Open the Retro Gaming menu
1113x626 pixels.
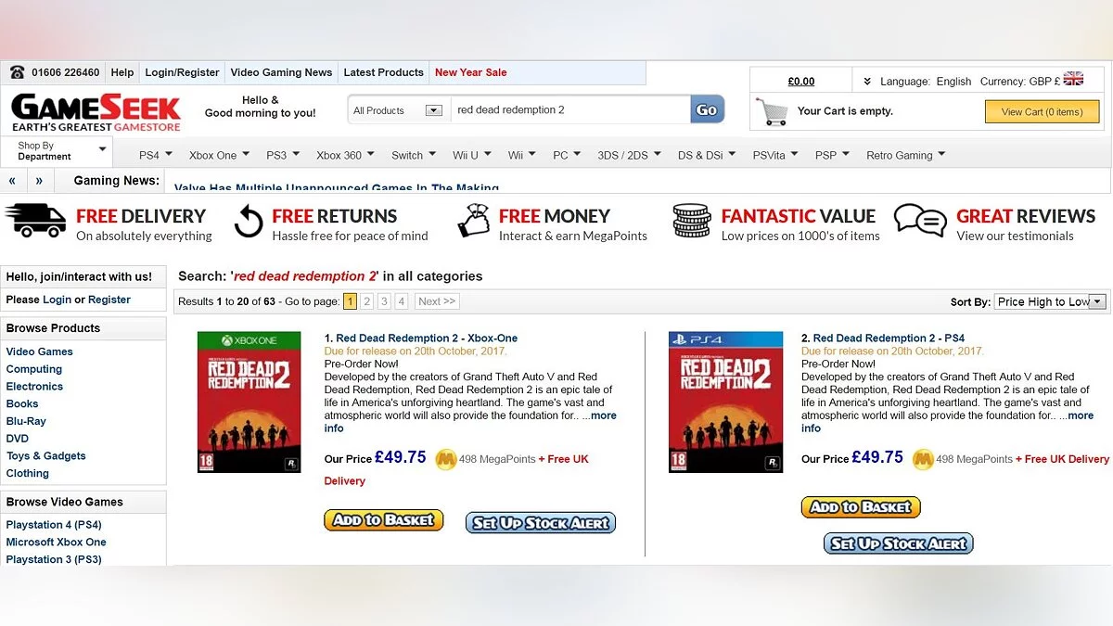tap(905, 155)
